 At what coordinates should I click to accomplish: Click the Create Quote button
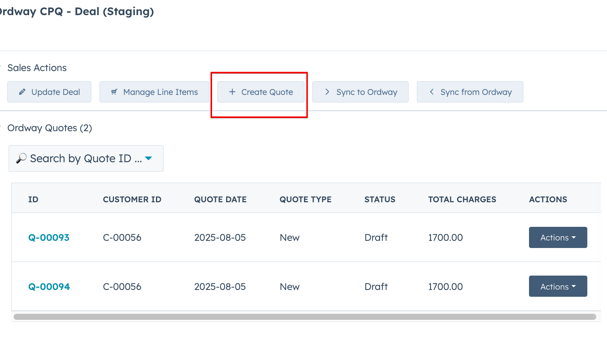point(260,92)
